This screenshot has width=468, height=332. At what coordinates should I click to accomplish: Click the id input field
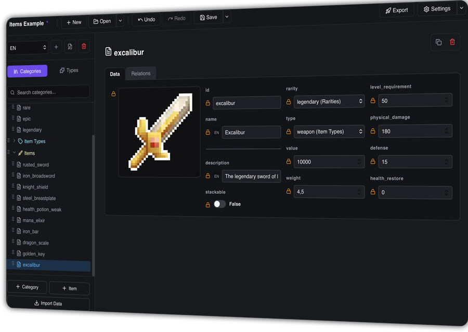pos(246,103)
